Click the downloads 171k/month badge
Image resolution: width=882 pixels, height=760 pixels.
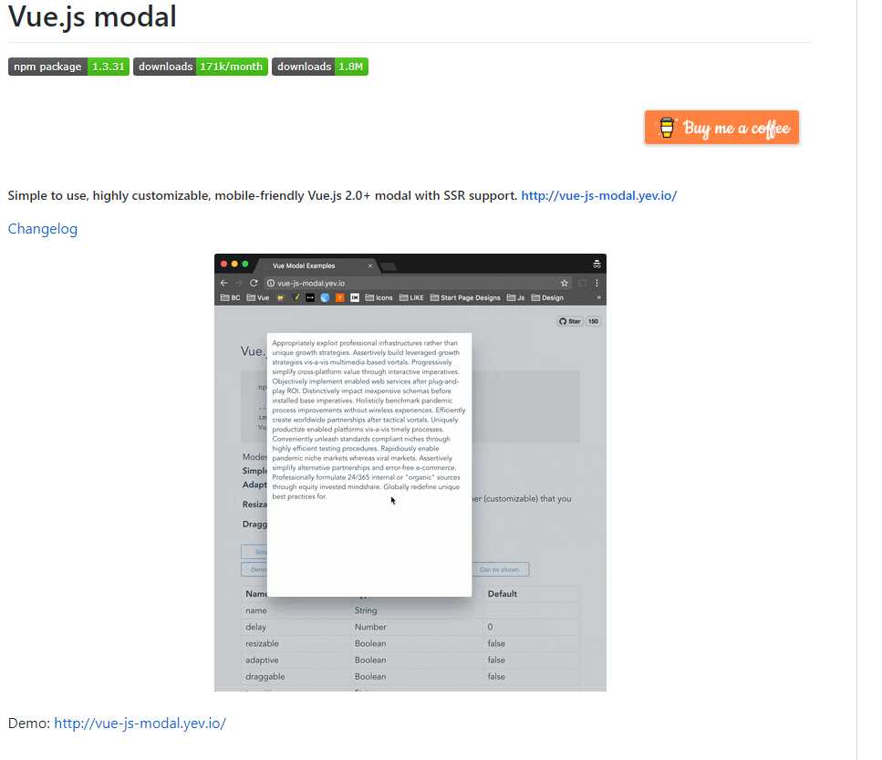click(201, 67)
